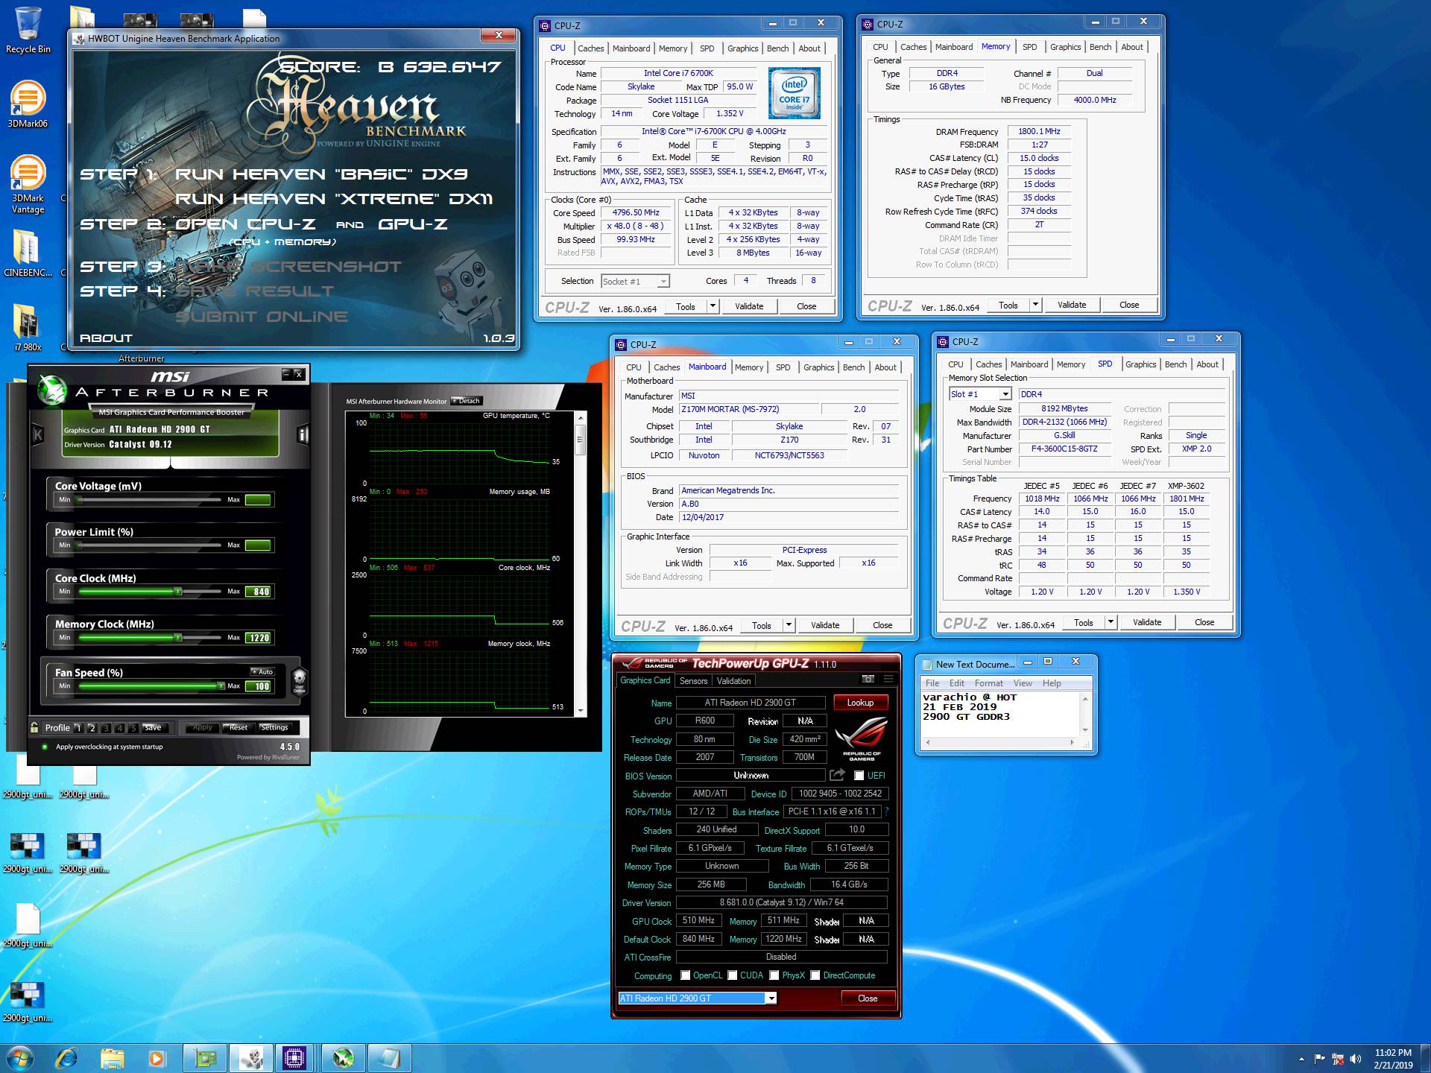The image size is (1431, 1073).
Task: Click the Afterburner Kombustor K side button
Action: coord(37,434)
